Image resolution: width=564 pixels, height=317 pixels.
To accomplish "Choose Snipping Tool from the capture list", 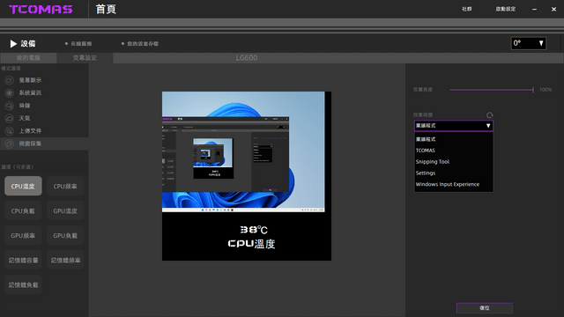I will click(x=454, y=162).
